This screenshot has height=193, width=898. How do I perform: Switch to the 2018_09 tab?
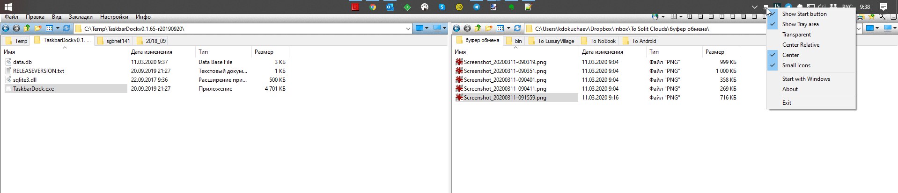151,41
